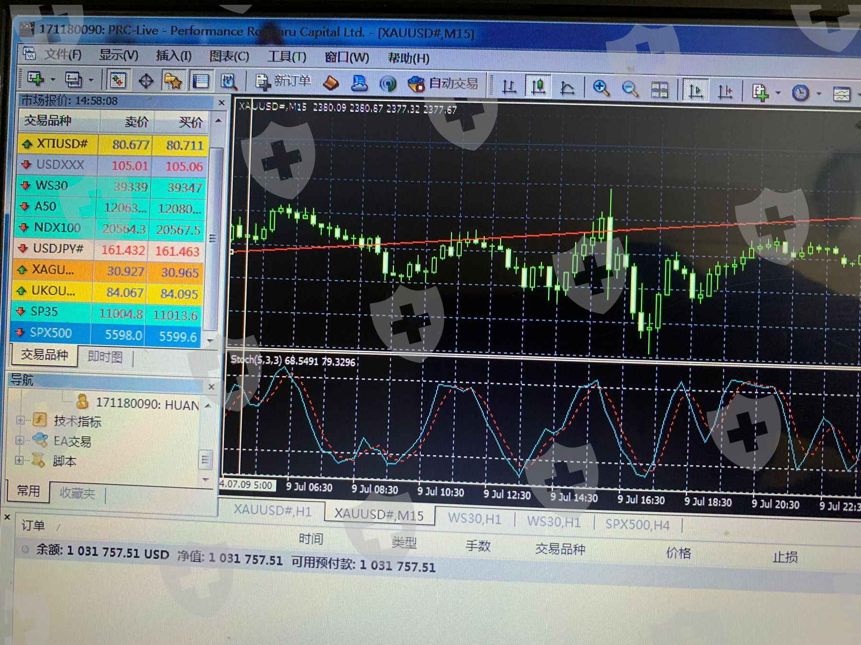Image resolution: width=861 pixels, height=645 pixels.
Task: Select the USDJPY# row in market watch
Action: tap(58, 249)
